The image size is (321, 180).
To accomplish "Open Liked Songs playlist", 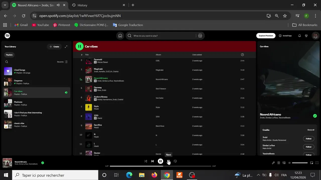I will click(37, 71).
